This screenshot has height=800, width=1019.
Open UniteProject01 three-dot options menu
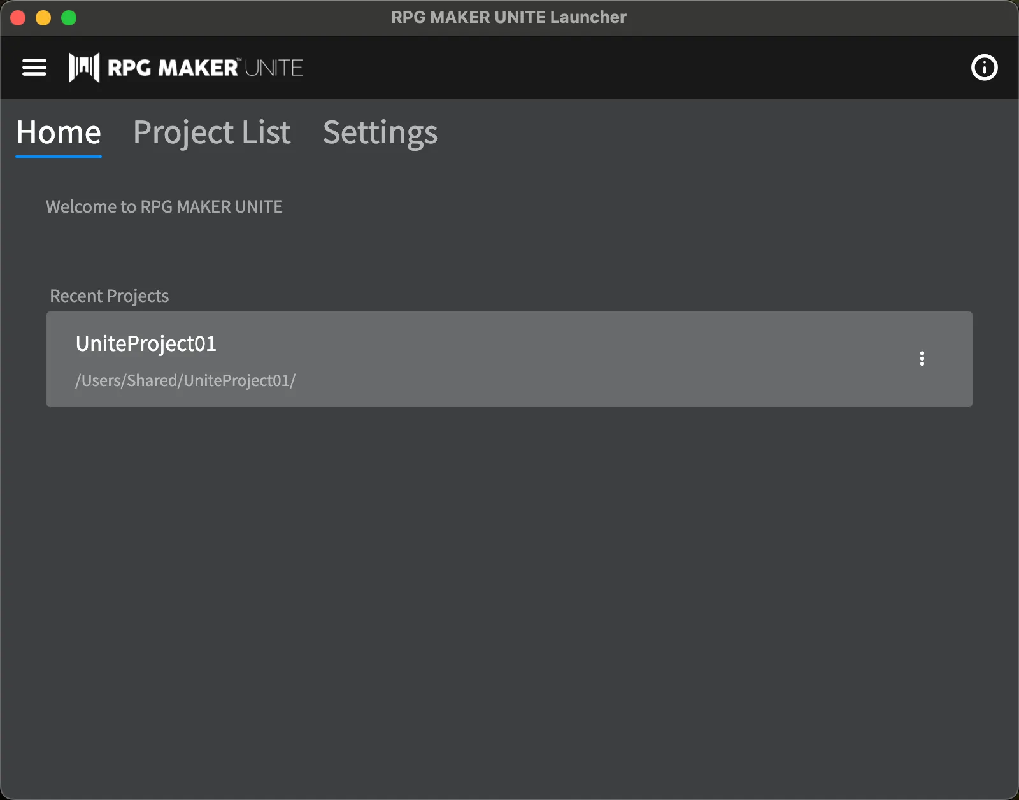(922, 359)
